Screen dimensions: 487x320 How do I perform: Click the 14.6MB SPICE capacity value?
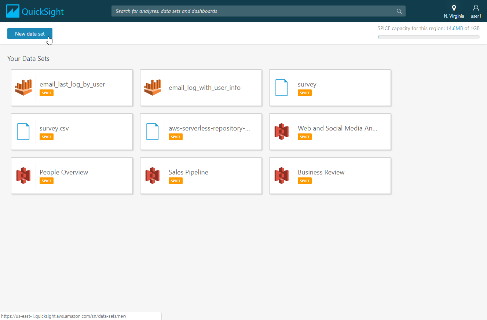point(454,28)
